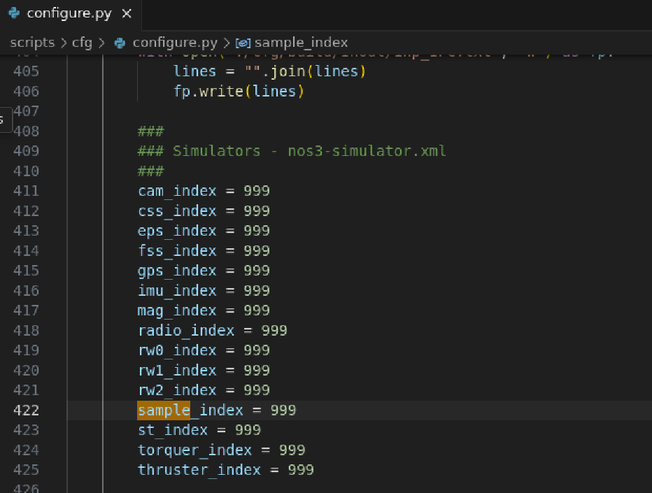652x493 pixels.
Task: Place cursor in lines = "".join(lines)
Action: [269, 71]
